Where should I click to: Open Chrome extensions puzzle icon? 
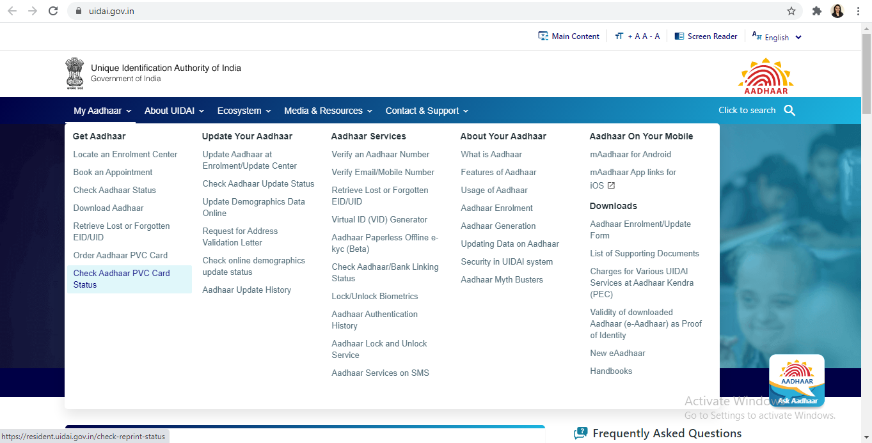816,11
